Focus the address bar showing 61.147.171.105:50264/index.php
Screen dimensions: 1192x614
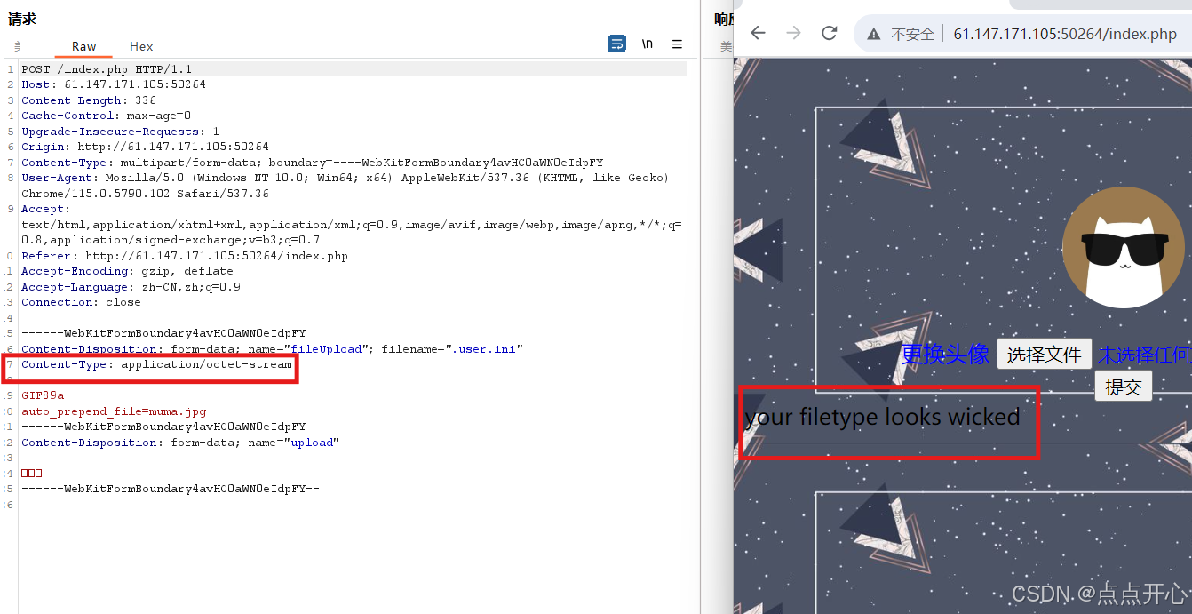[x=1065, y=34]
